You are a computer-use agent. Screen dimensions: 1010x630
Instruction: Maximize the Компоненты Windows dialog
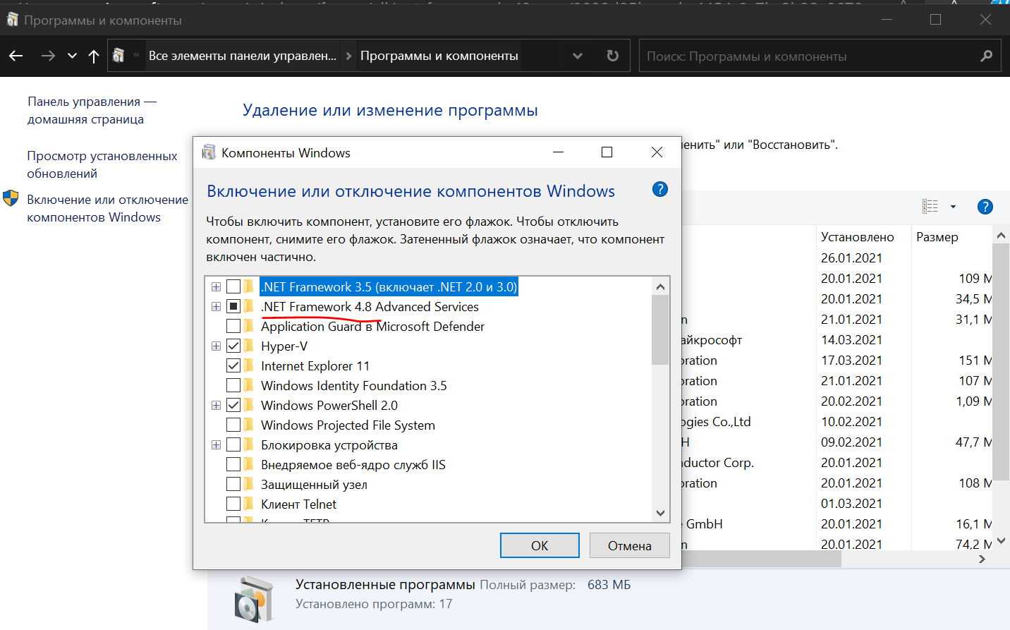[607, 152]
